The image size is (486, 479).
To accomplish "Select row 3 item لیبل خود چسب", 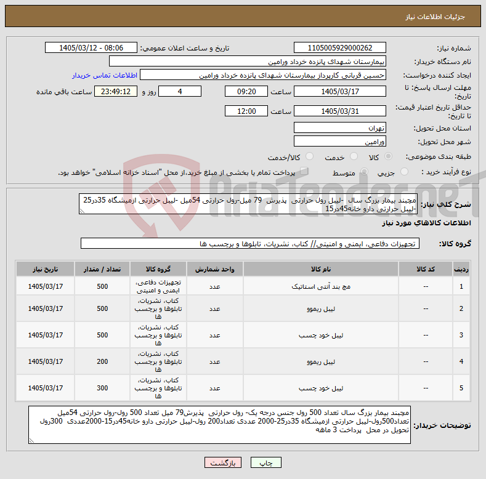I will click(321, 335).
